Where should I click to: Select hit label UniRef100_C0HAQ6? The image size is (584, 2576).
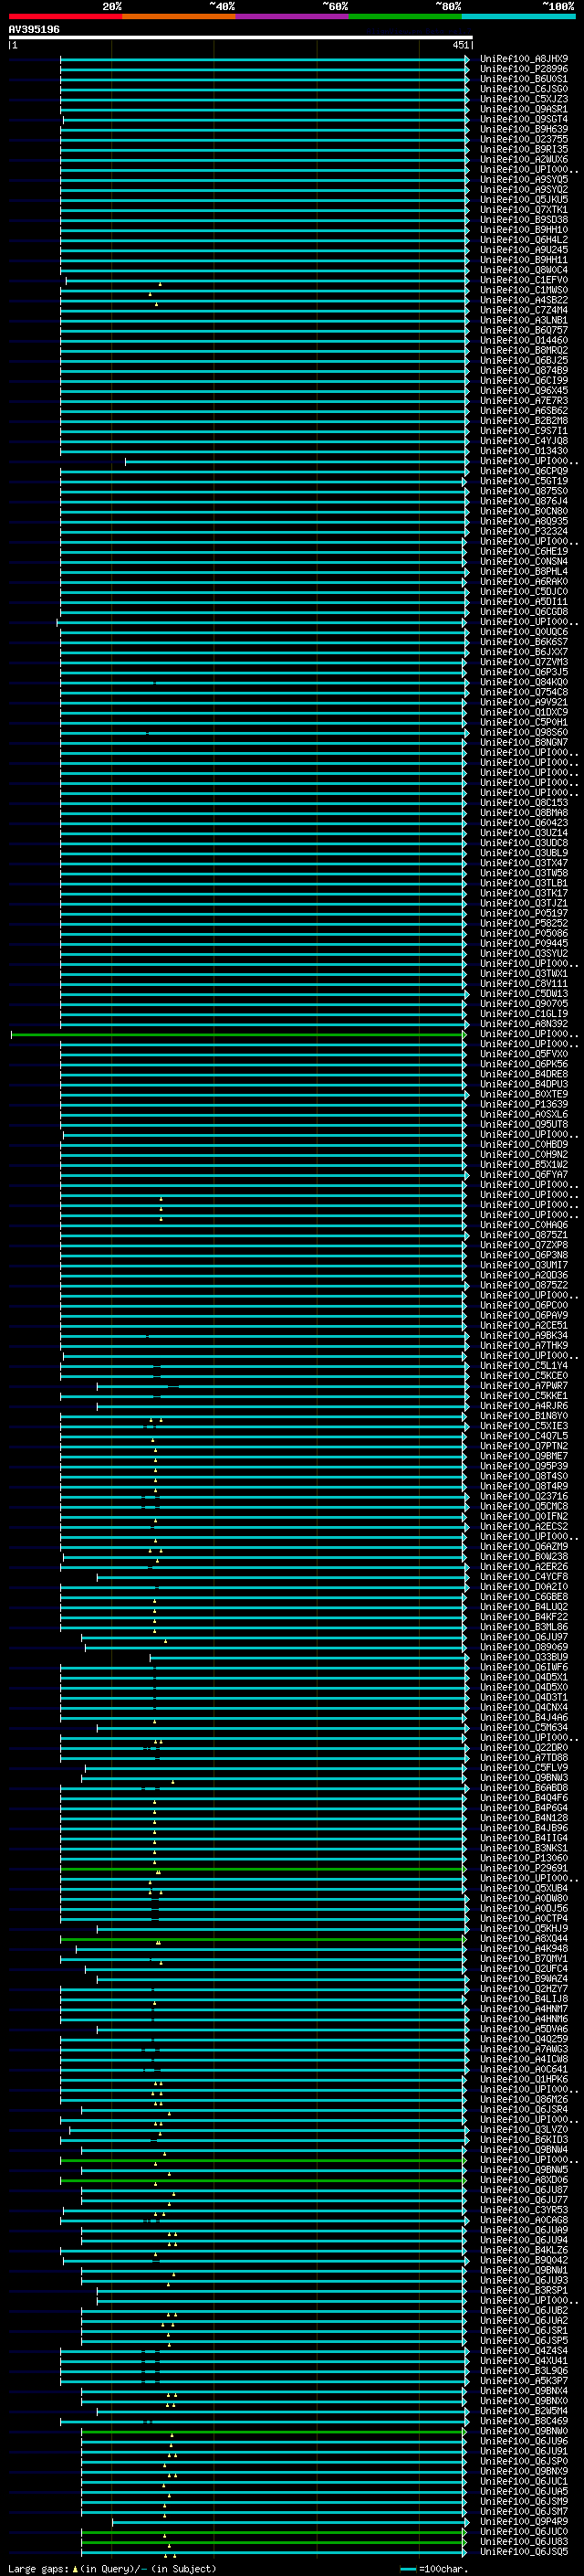coord(523,1225)
